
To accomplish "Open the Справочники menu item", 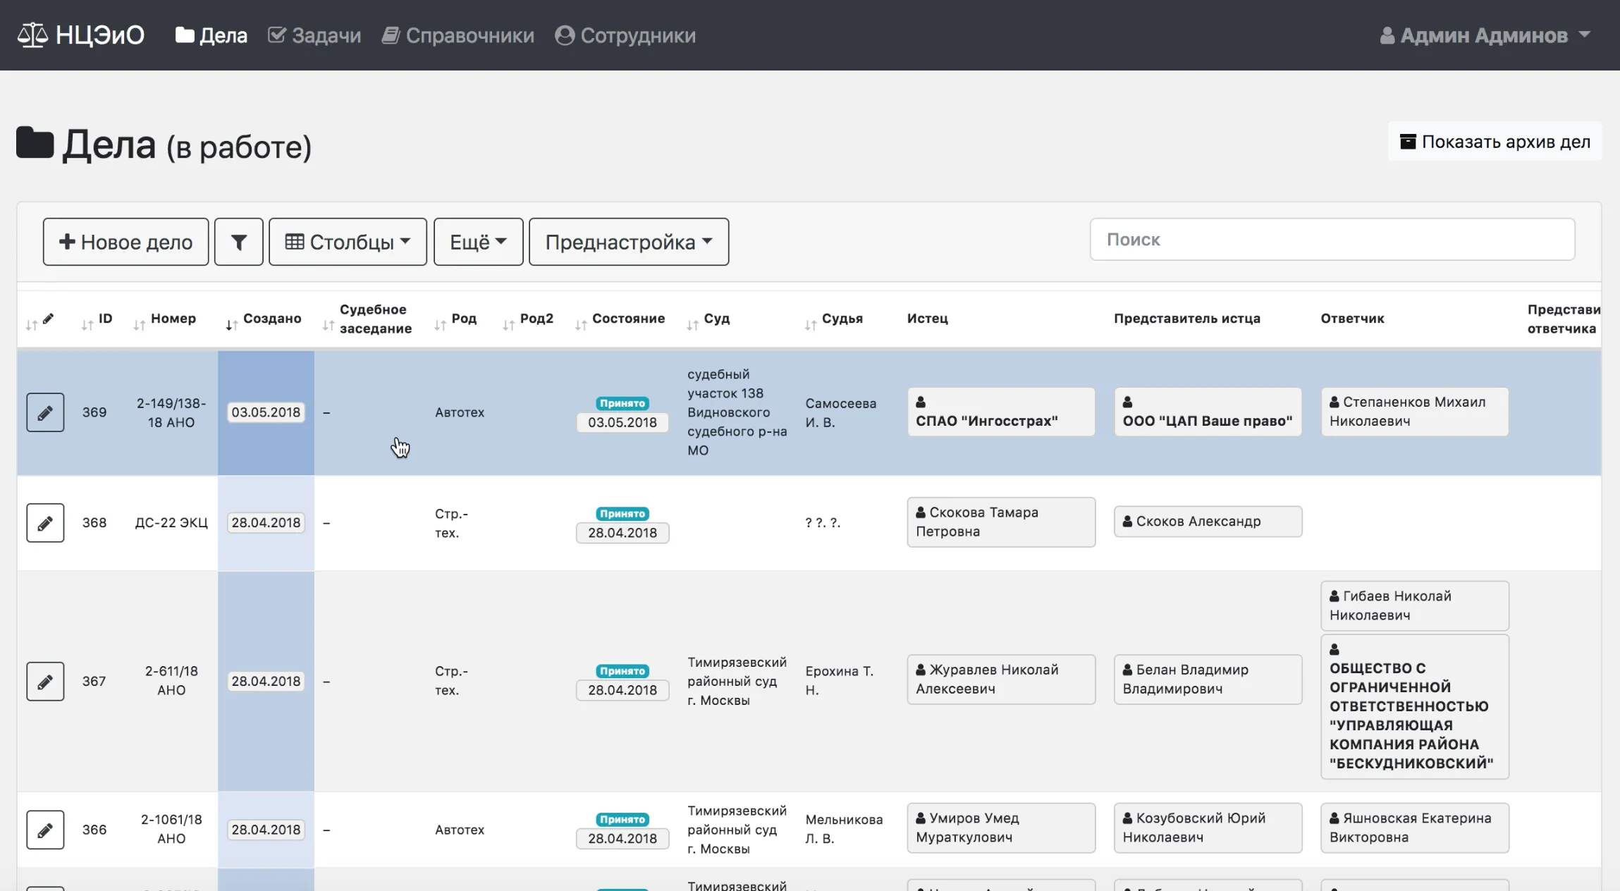I will [458, 35].
